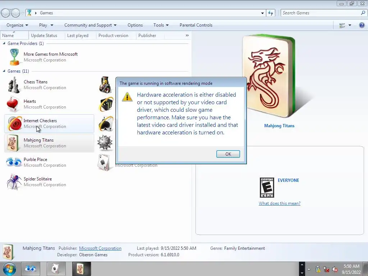Screen dimensions: 368x276
Task: Click the blue help question mark icon
Action: [x=362, y=25]
